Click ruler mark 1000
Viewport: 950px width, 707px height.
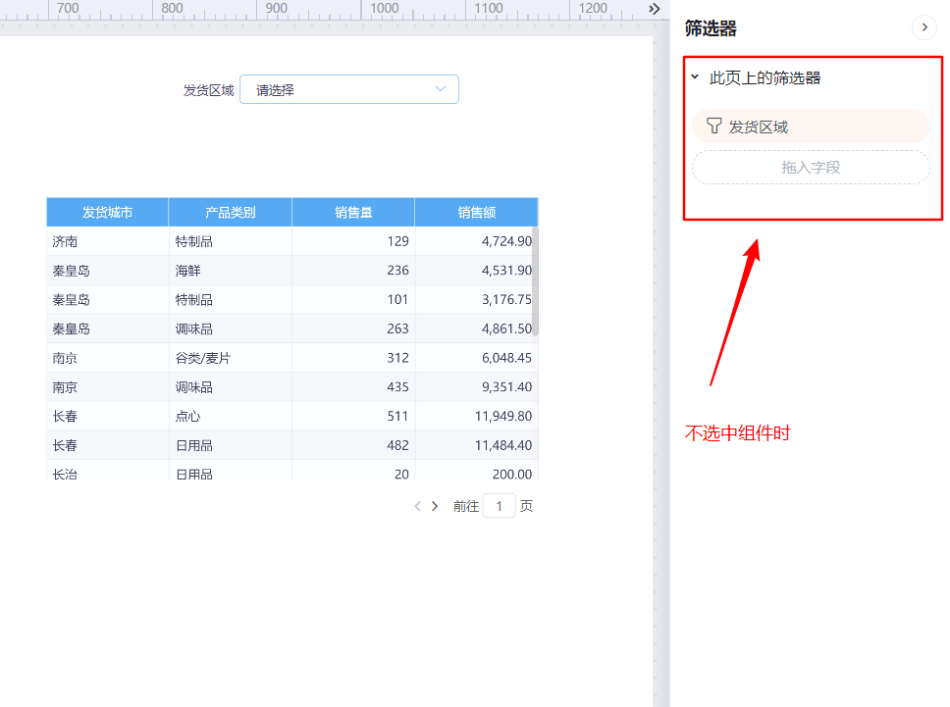[x=384, y=9]
